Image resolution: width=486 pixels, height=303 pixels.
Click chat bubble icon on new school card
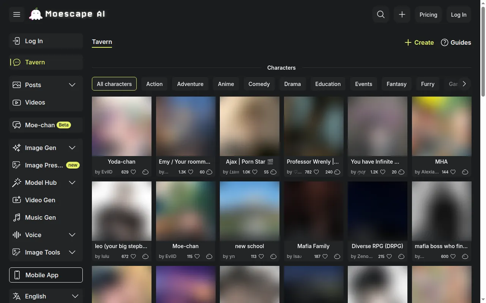pos(273,256)
